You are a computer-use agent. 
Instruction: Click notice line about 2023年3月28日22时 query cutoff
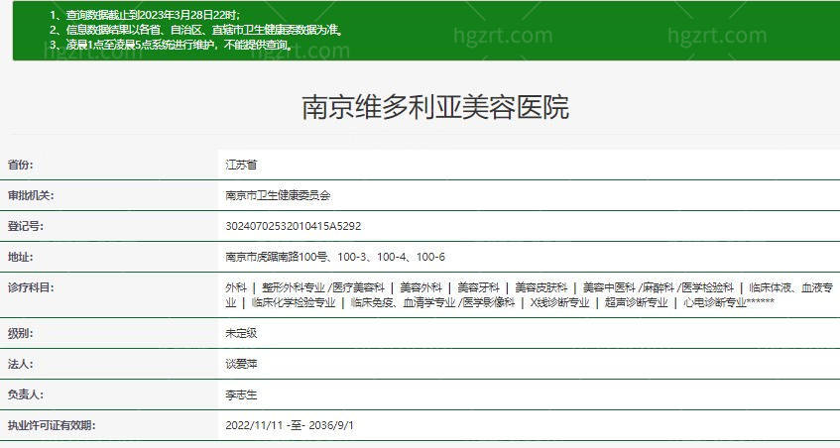pos(145,15)
